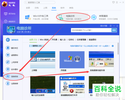
Task: Select the Win 8系统 filter
Action: pyautogui.click(x=44, y=40)
